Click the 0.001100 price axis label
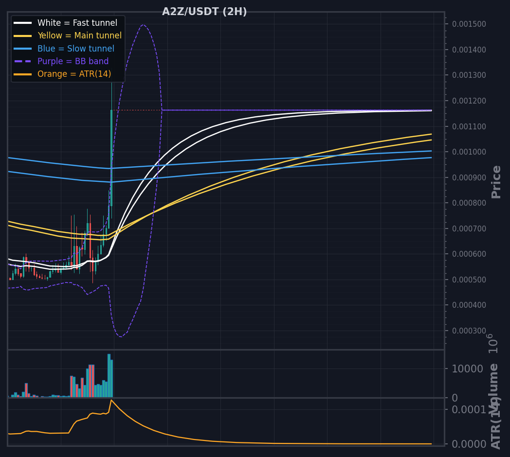510x457 pixels. click(x=469, y=126)
